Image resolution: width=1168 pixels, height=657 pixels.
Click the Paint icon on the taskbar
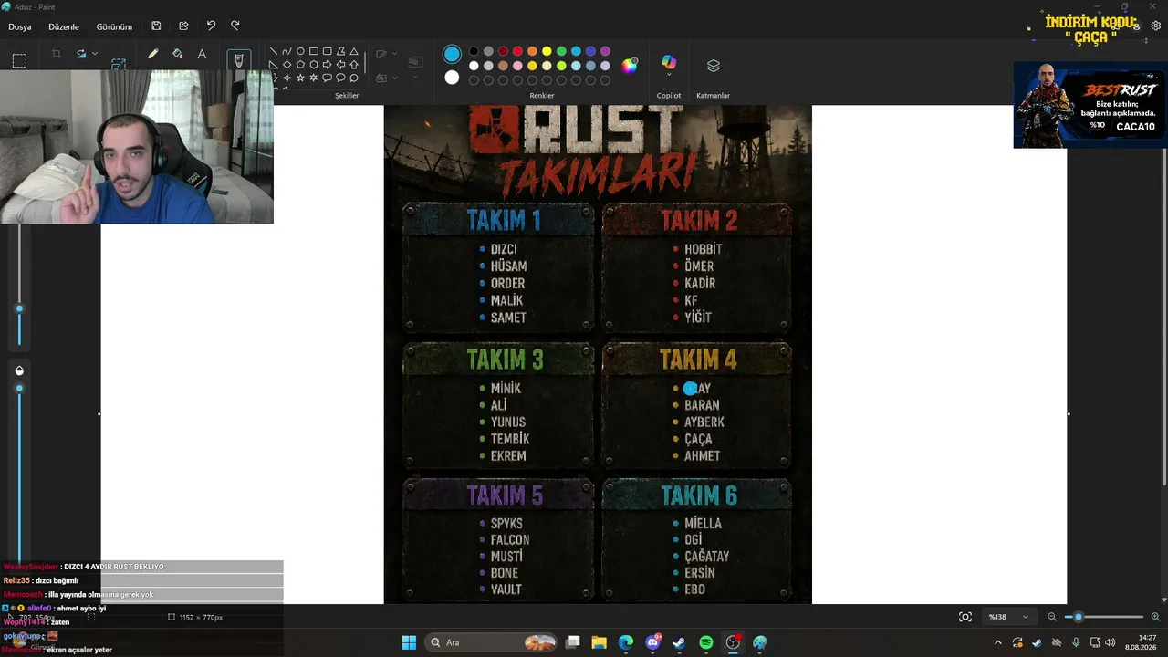point(759,642)
